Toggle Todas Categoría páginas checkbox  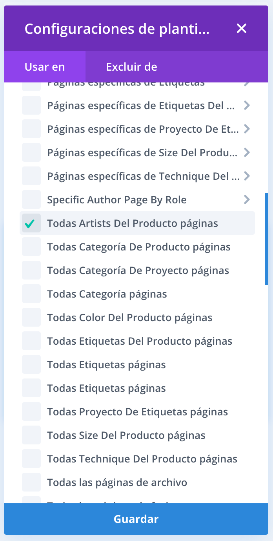pos(31,294)
